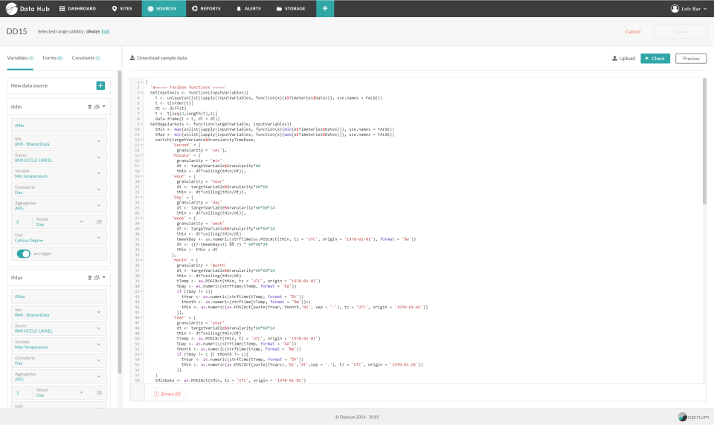Click the Cancel link

tap(632, 31)
